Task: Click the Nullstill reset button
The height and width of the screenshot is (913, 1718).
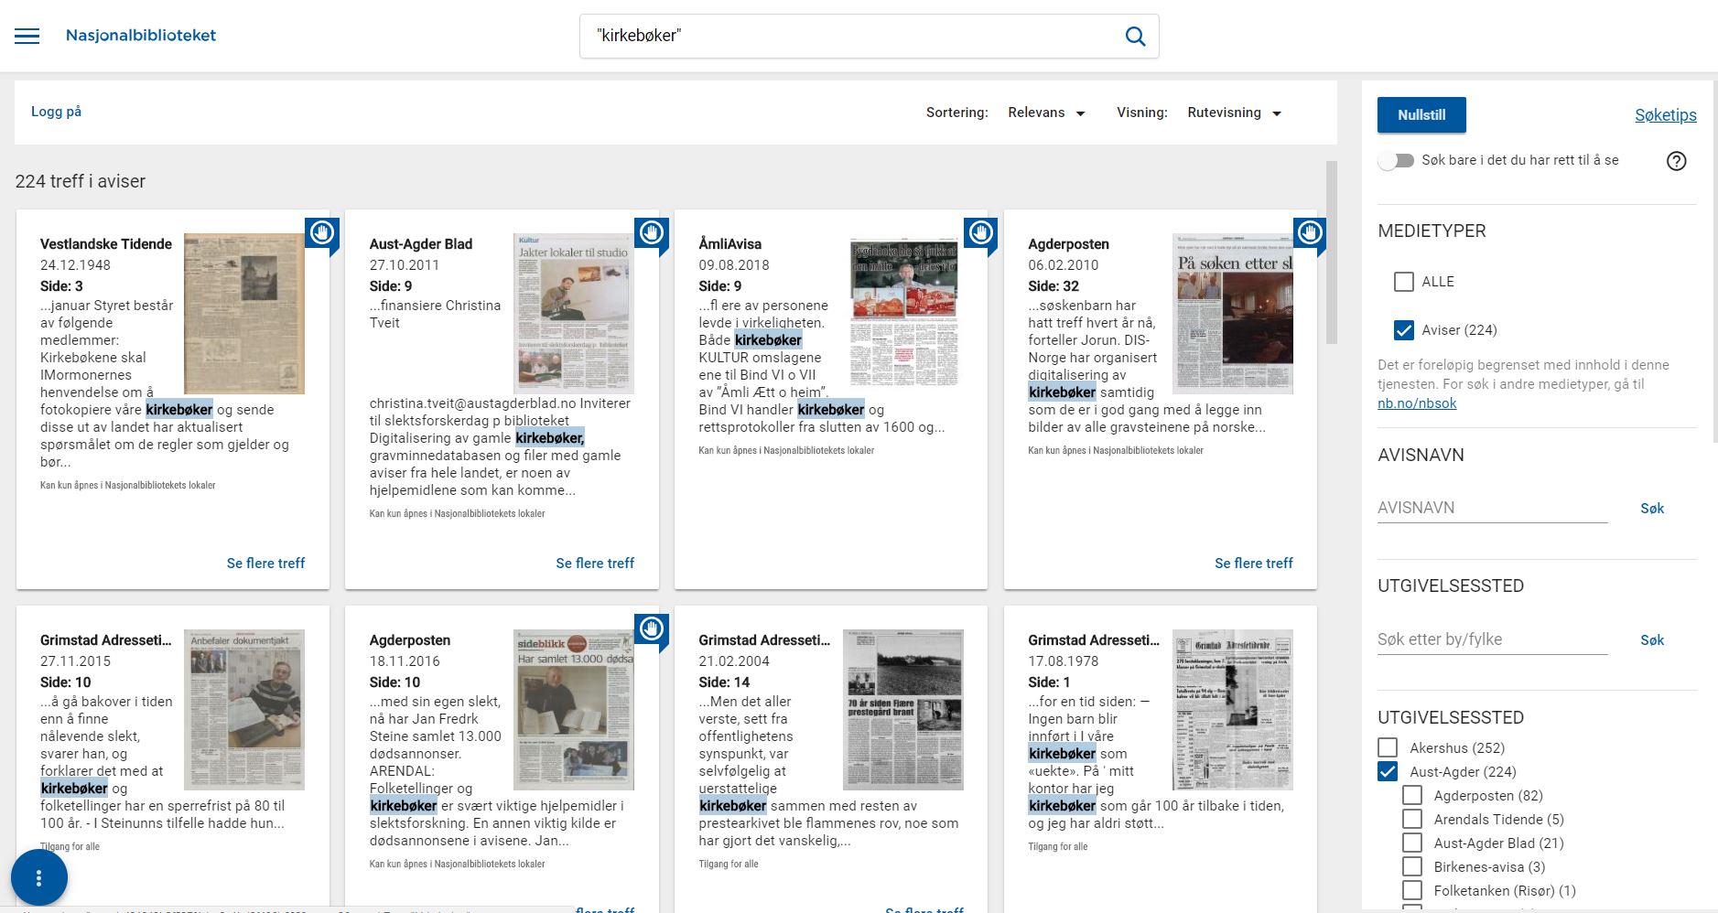Action: coord(1421,115)
